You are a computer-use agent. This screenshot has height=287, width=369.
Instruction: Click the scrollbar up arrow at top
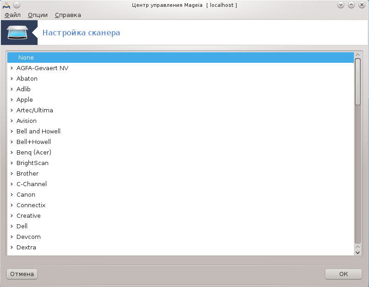(358, 55)
